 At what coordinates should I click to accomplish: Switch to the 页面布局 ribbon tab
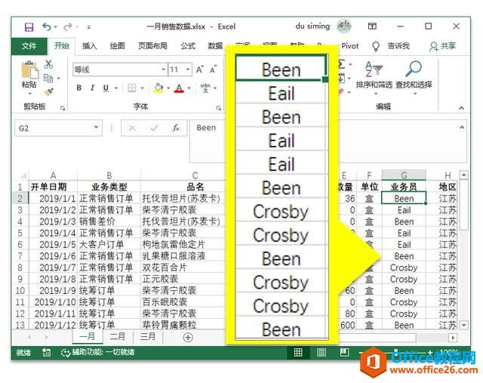(152, 46)
